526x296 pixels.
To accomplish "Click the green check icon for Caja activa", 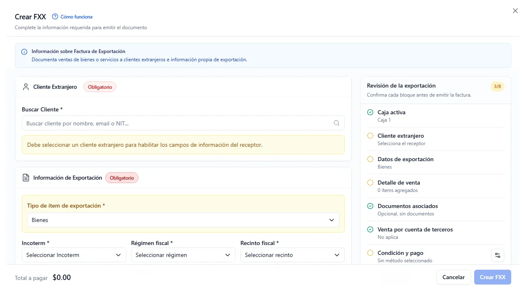I will pyautogui.click(x=370, y=112).
